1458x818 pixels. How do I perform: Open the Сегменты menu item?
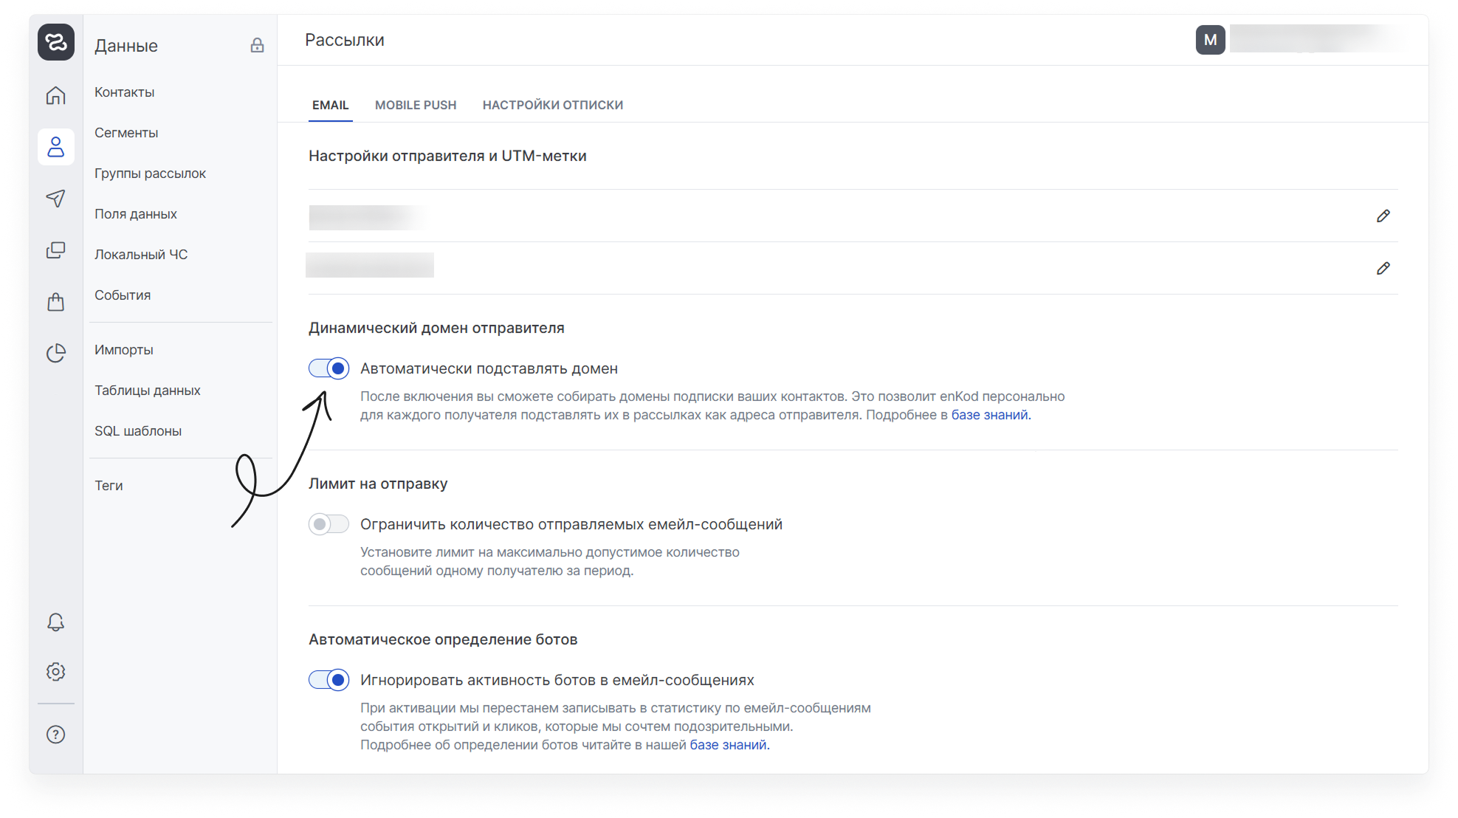[126, 133]
